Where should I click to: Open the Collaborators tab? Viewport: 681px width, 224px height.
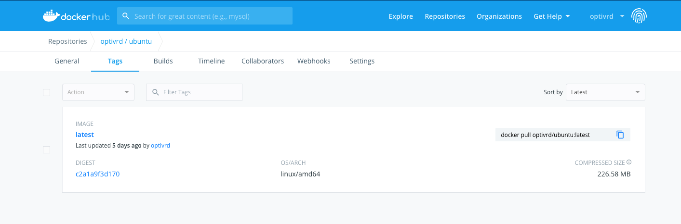263,61
